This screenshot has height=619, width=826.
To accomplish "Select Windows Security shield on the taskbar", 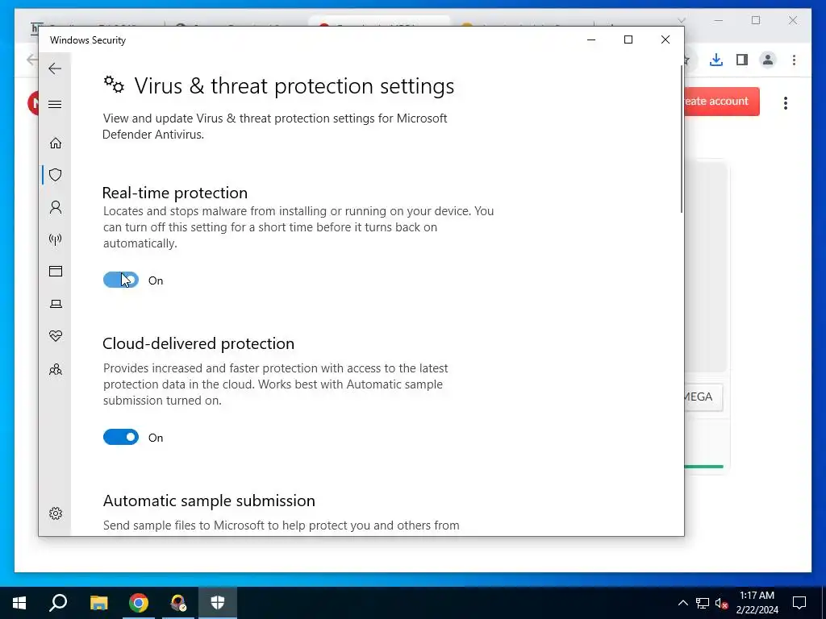I will tap(218, 603).
